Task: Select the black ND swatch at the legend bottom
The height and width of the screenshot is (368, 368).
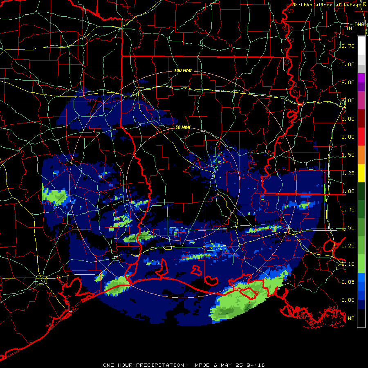Action: (x=361, y=318)
